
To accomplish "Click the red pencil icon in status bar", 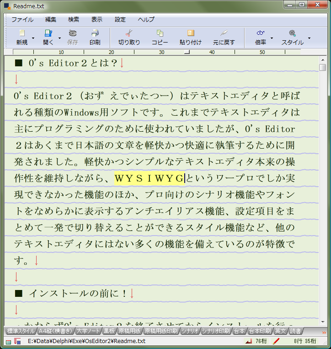I will click(x=276, y=341).
